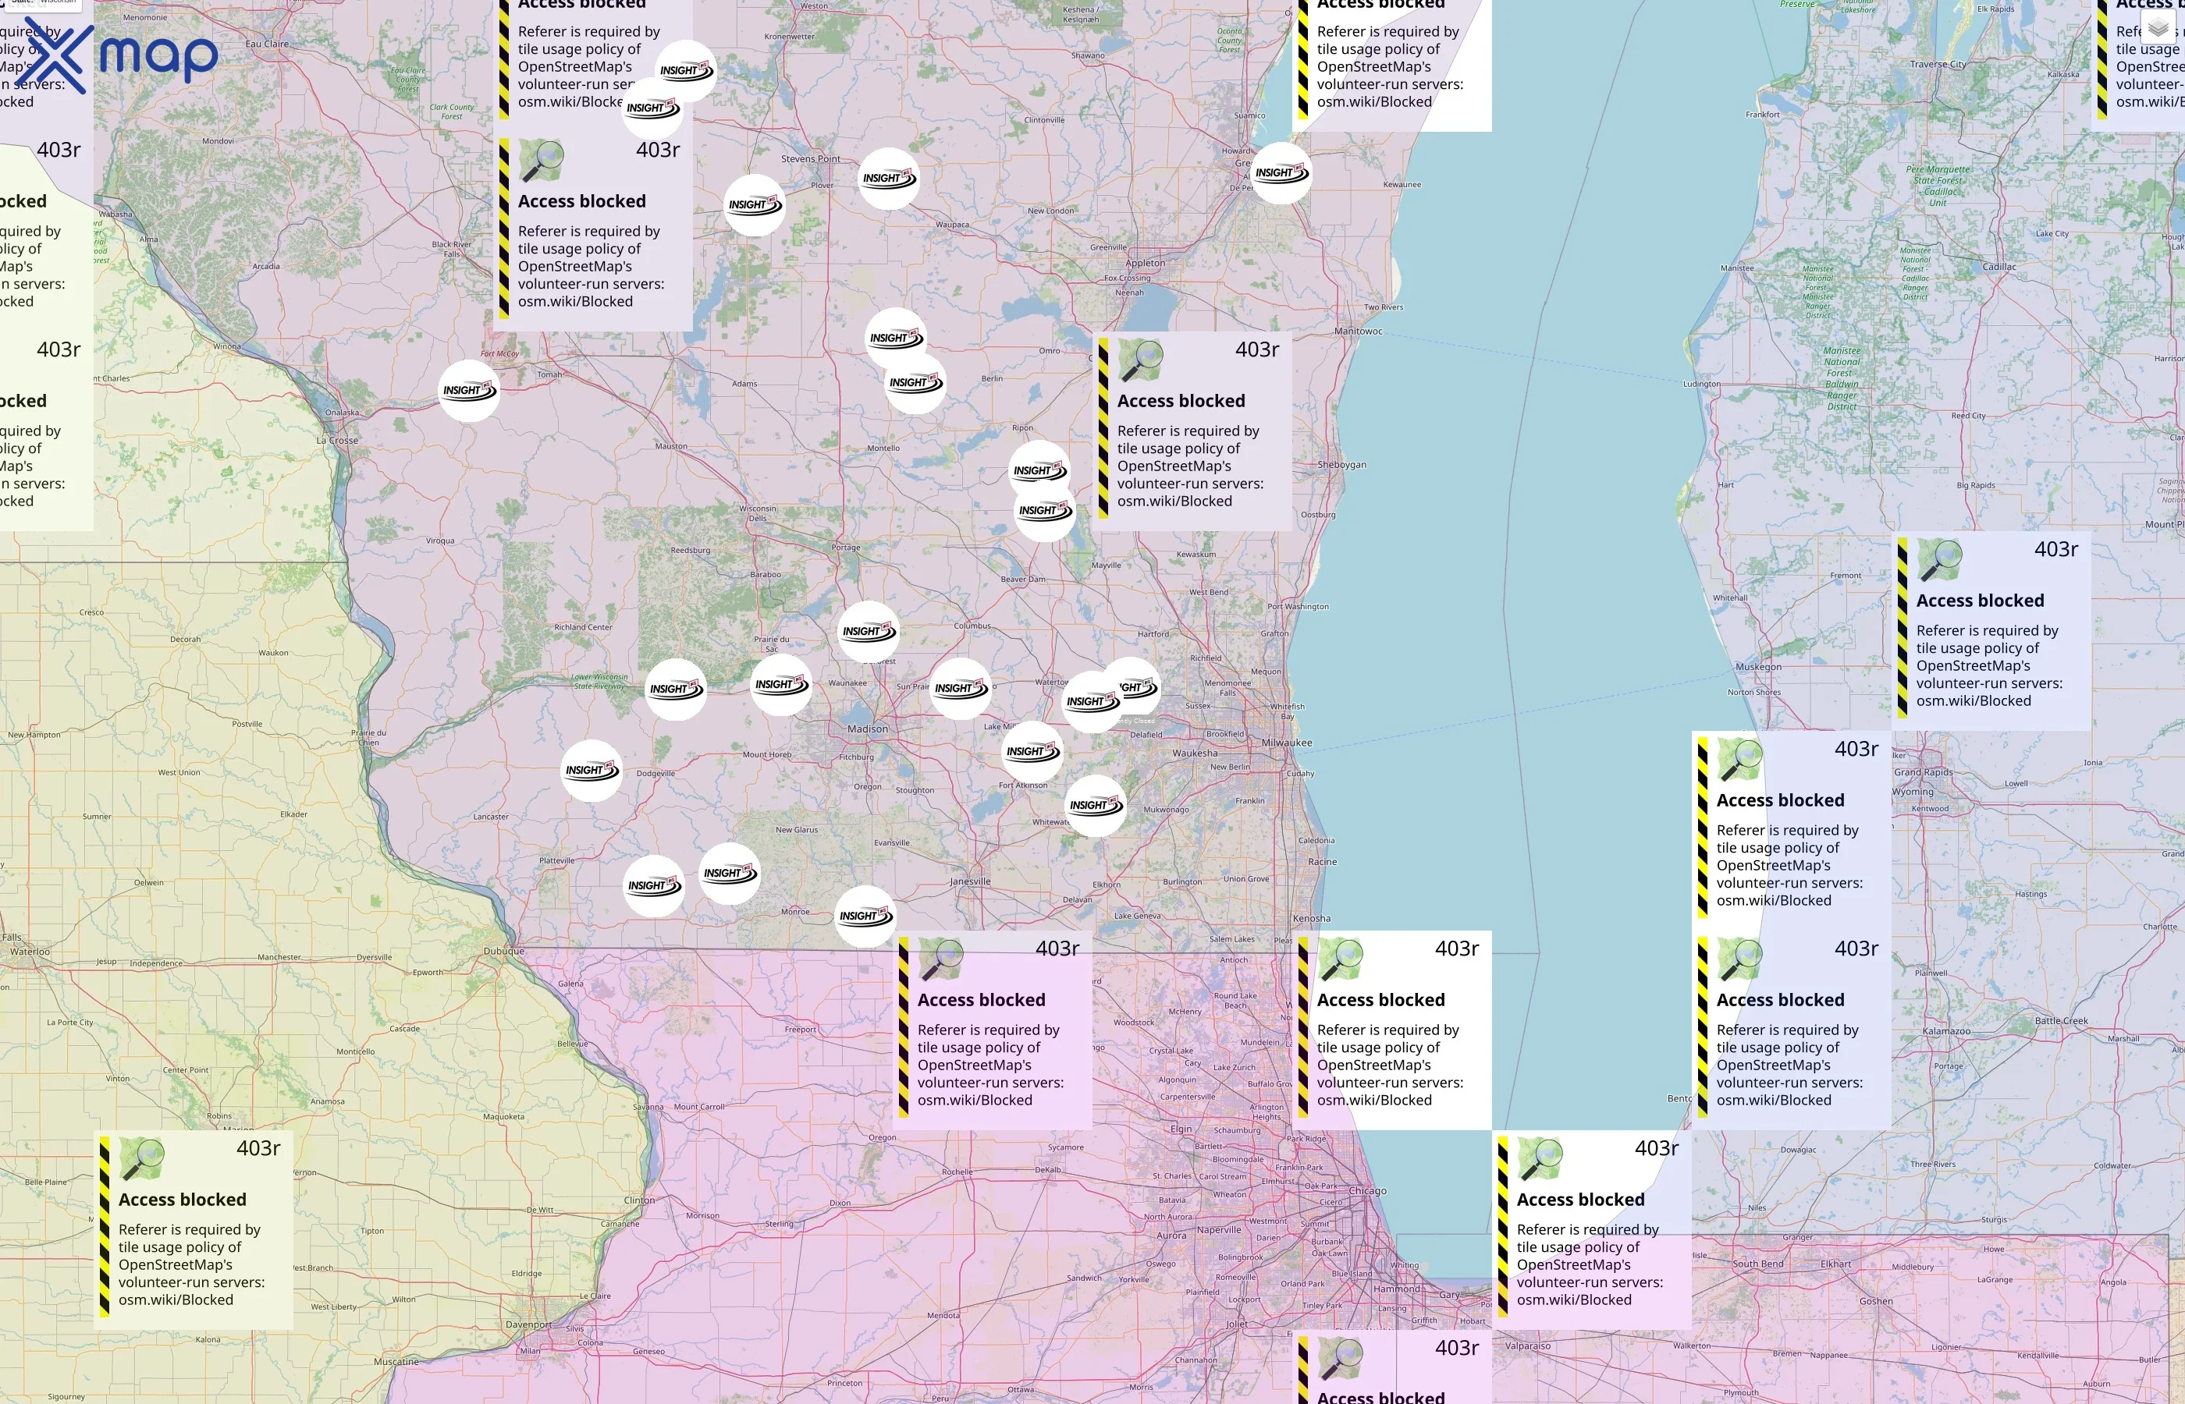Click the INSIGHT marker northwest of Monroe, right of pair
This screenshot has width=2185, height=1404.
click(x=730, y=874)
